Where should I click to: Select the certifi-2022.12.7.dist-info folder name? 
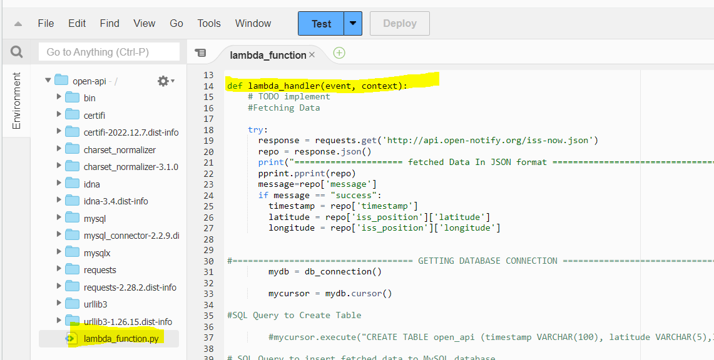tap(131, 132)
